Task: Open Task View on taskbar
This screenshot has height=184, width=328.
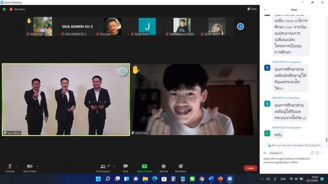Action: click(117, 179)
